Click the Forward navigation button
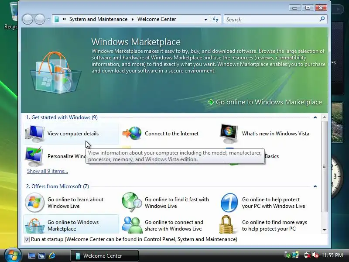349x262 pixels. (40, 19)
